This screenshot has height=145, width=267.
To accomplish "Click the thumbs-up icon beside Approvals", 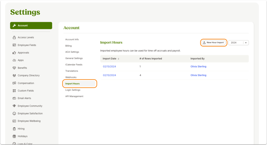I will tap(14, 53).
